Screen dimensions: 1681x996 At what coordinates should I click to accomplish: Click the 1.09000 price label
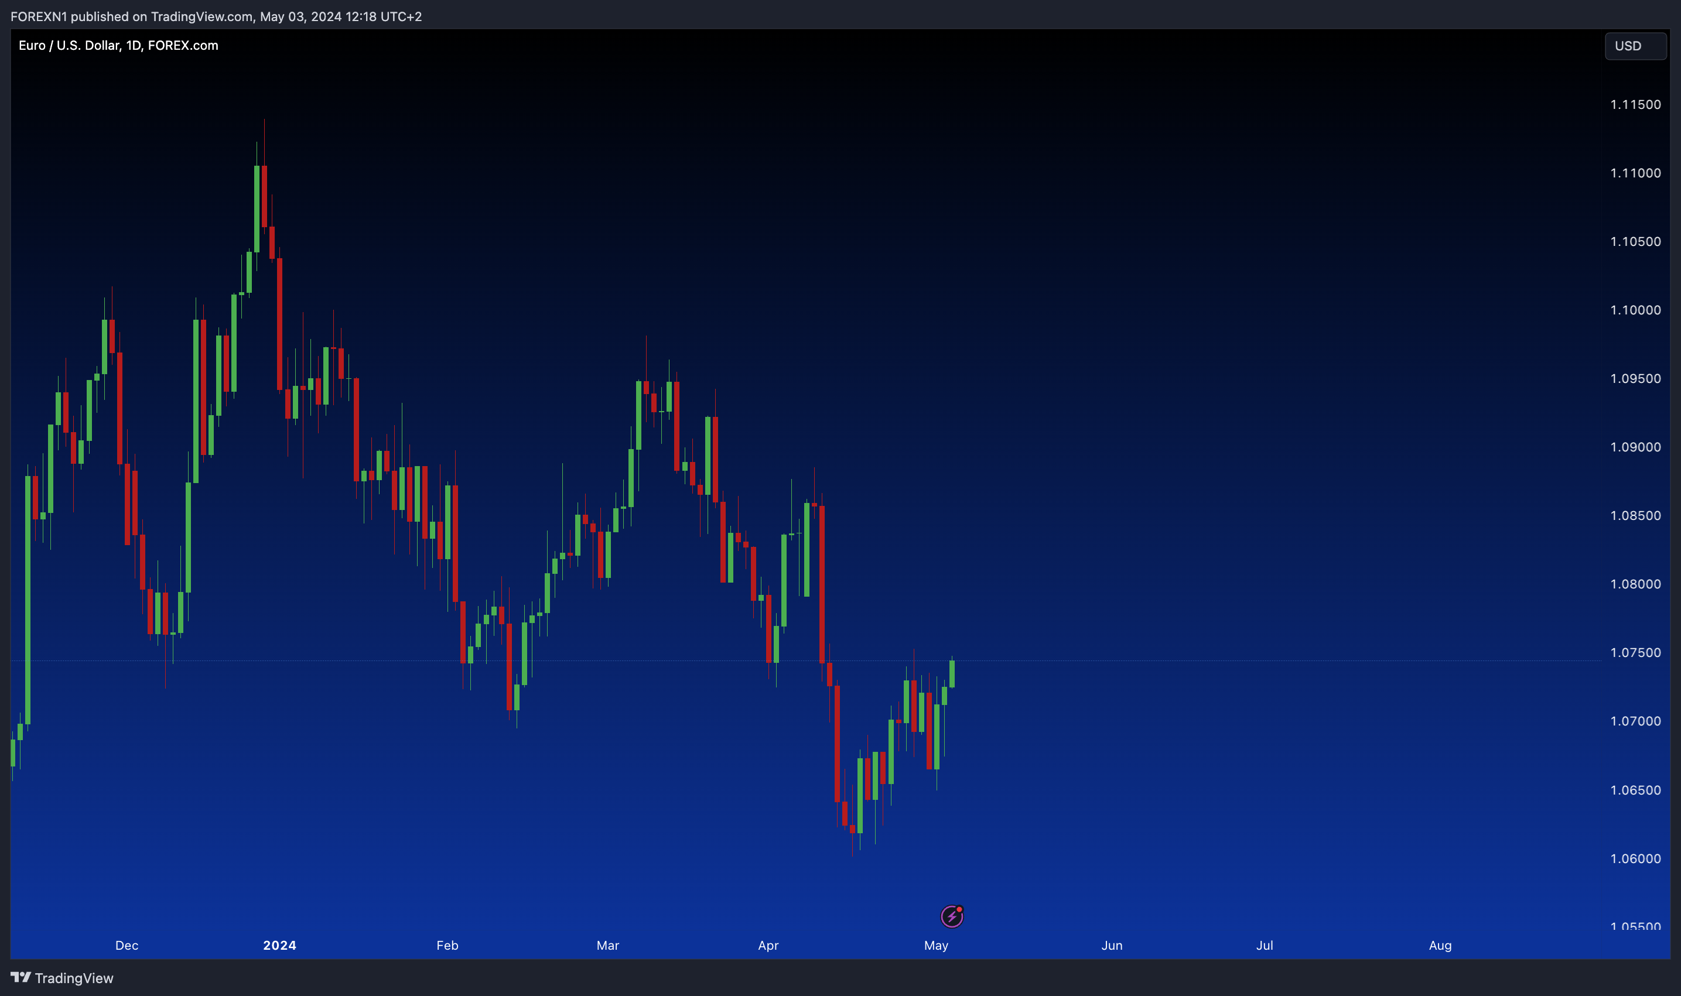coord(1635,446)
